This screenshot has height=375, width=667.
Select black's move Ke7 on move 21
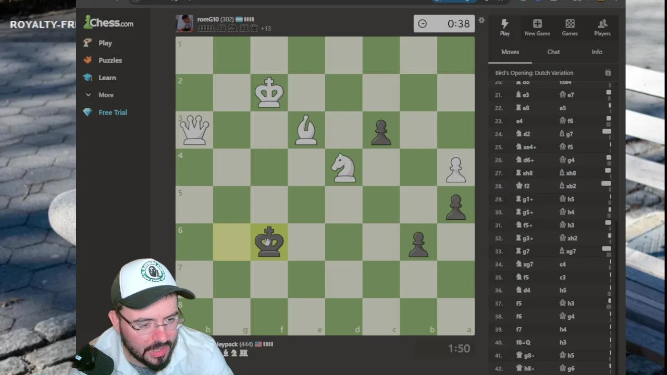point(566,95)
